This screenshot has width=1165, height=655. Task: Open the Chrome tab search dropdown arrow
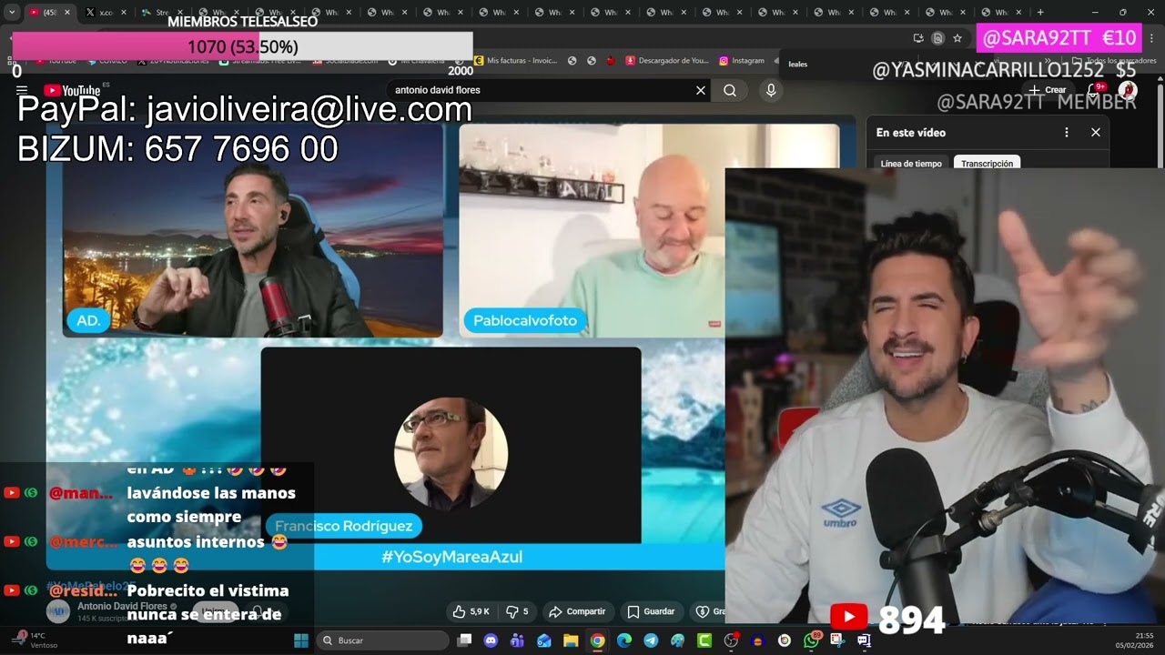click(12, 12)
